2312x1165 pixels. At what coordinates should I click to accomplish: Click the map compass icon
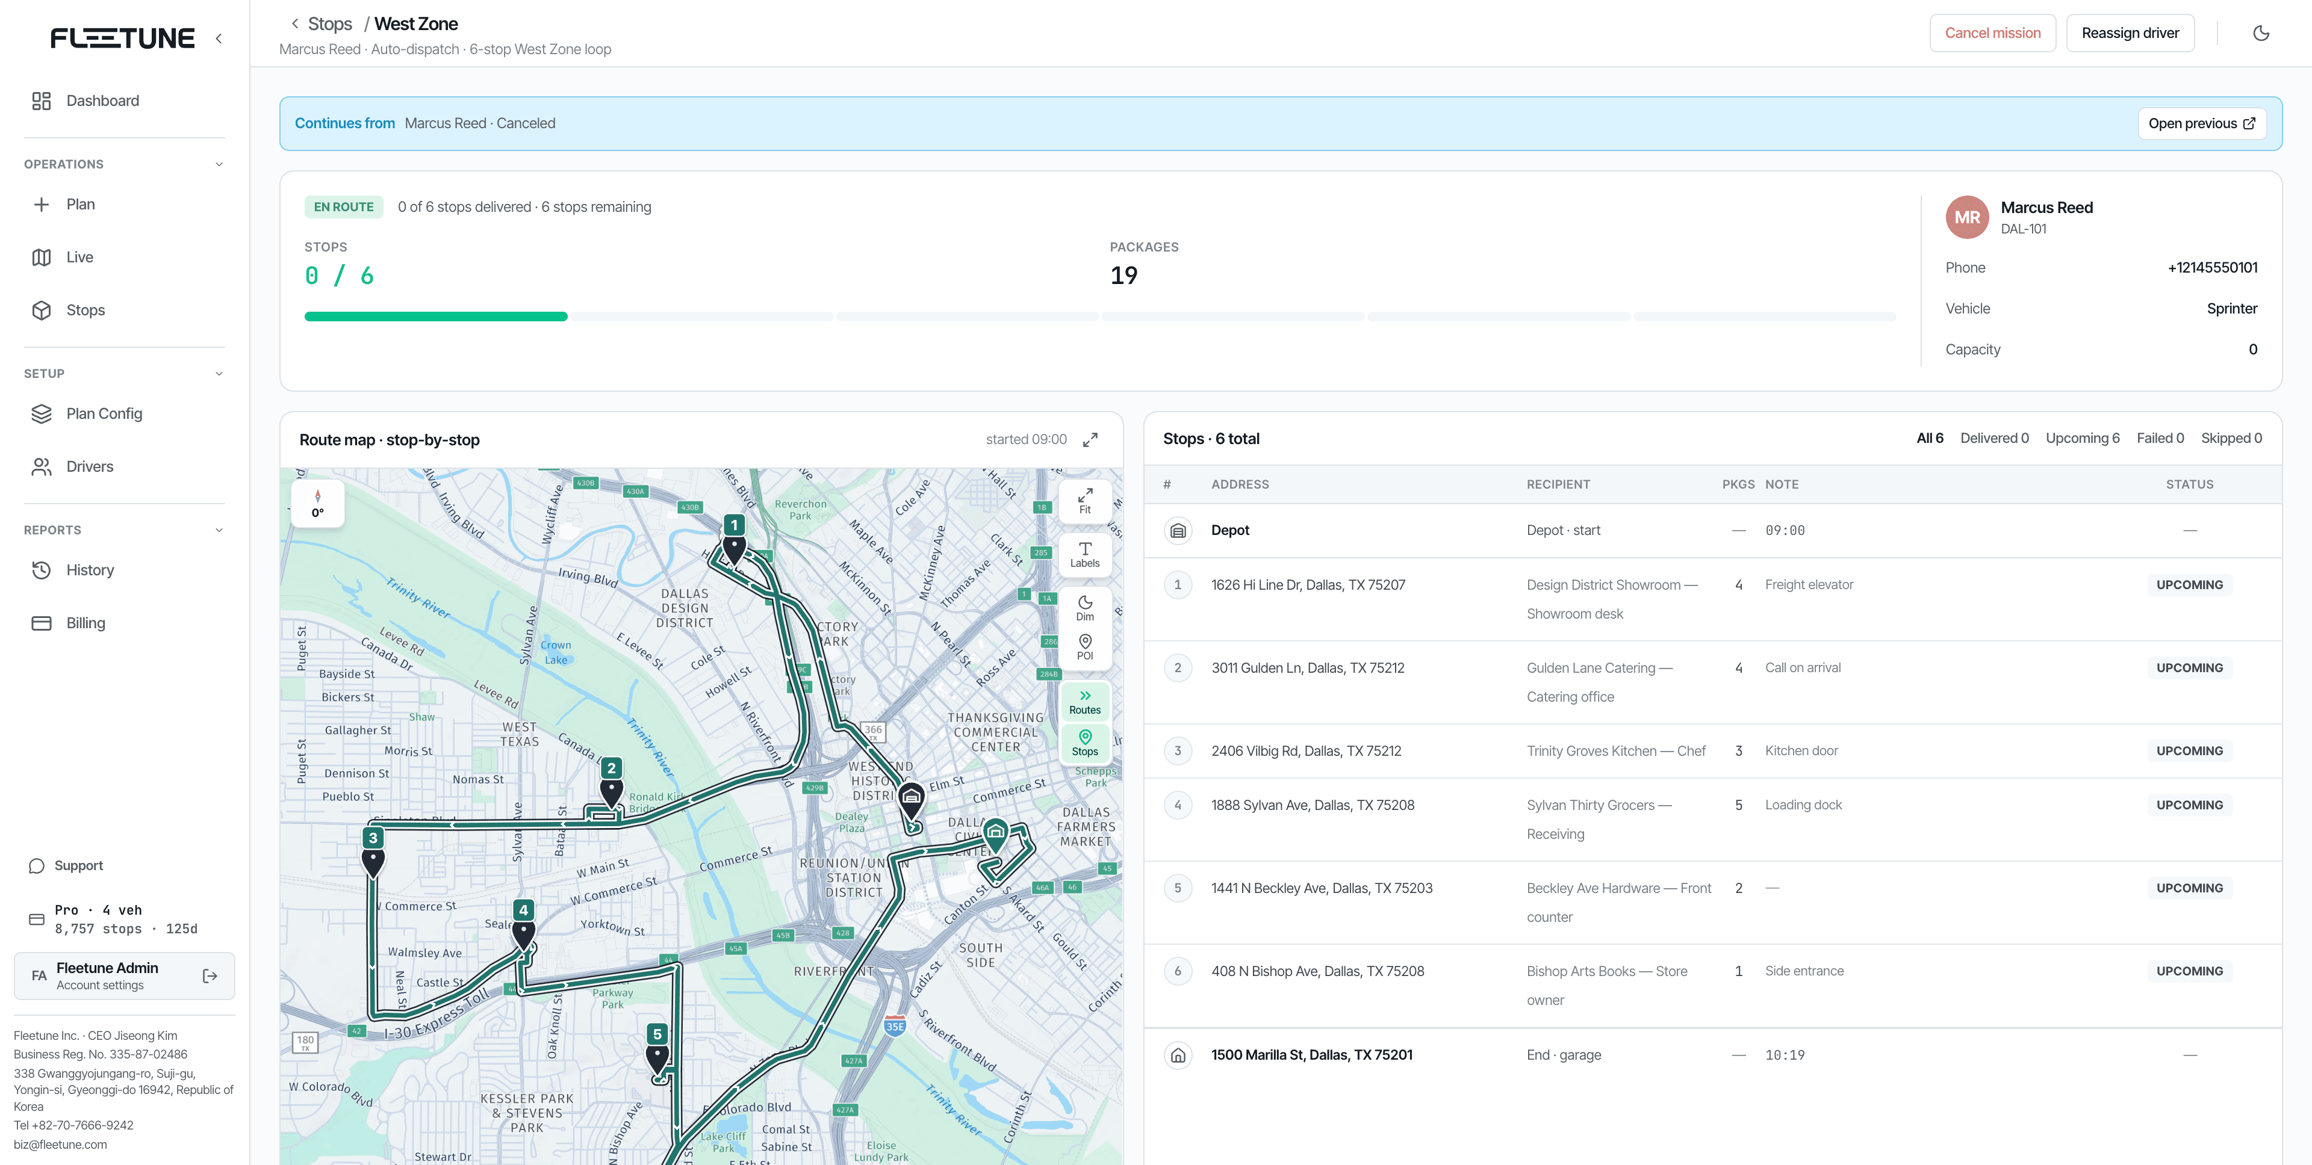317,503
